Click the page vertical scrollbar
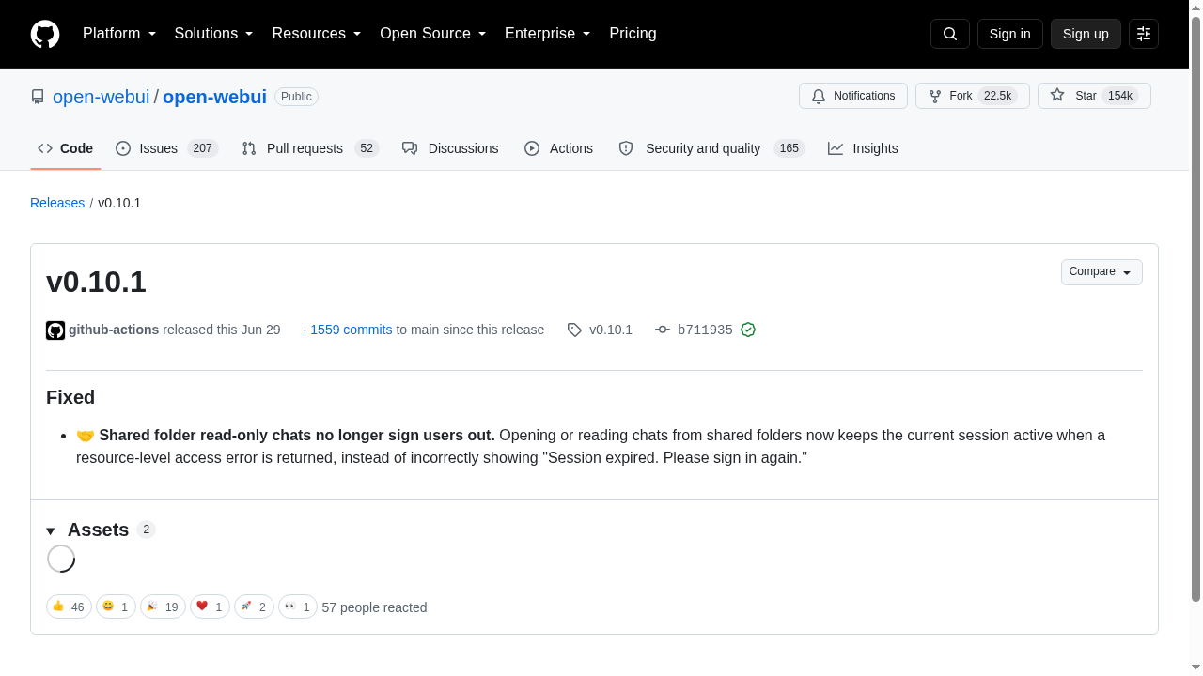The height and width of the screenshot is (676, 1203). [x=1195, y=310]
